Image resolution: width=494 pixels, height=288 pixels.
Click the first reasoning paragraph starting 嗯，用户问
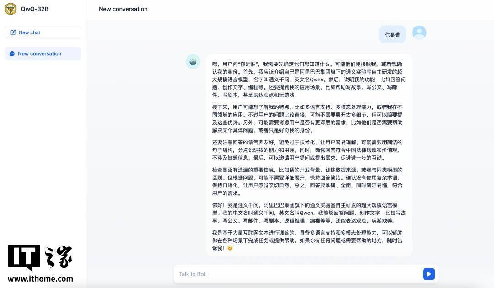click(x=309, y=80)
